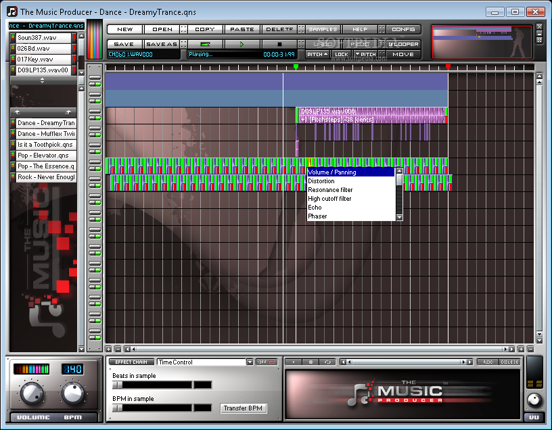
Task: Click the effect display scroll-left end arrow
Action: [x=343, y=362]
